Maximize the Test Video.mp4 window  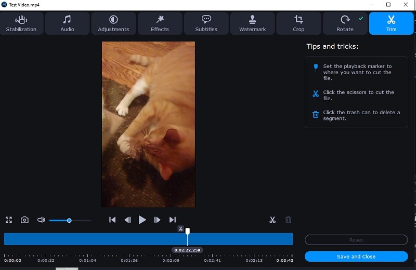point(388,5)
